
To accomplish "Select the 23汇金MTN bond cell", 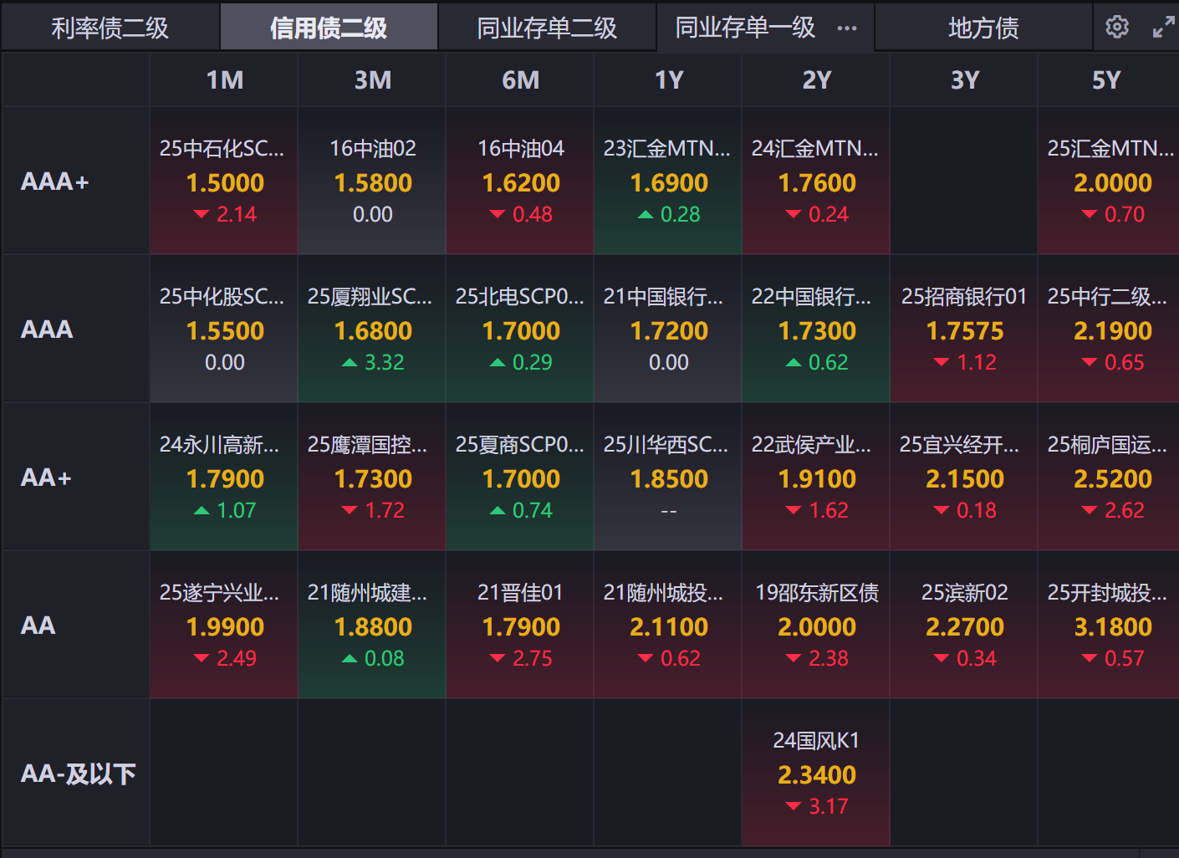I will click(x=668, y=181).
